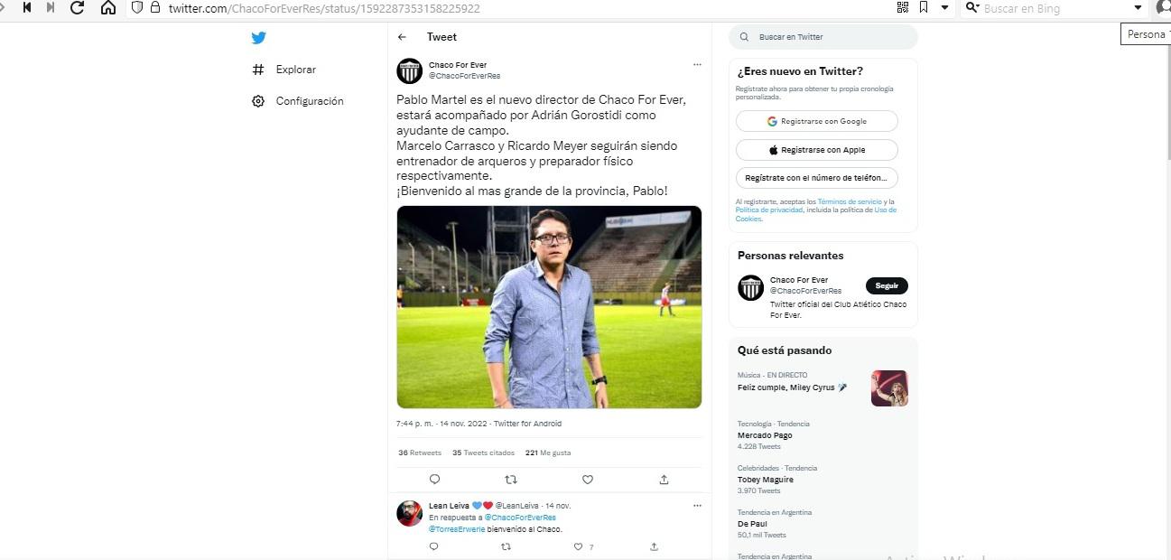Viewport: 1171px width, 560px height.
Task: Expand the bookmark dropdown arrow
Action: [x=945, y=8]
